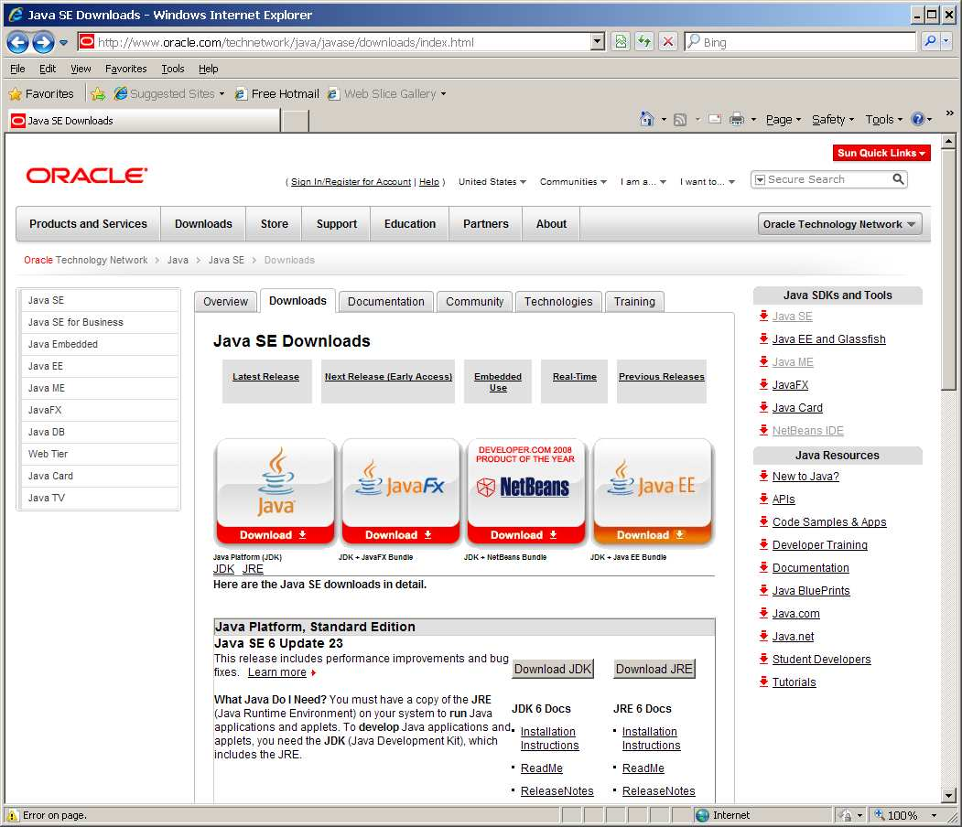Open the Safety command bar menu
962x827 pixels.
pyautogui.click(x=833, y=120)
